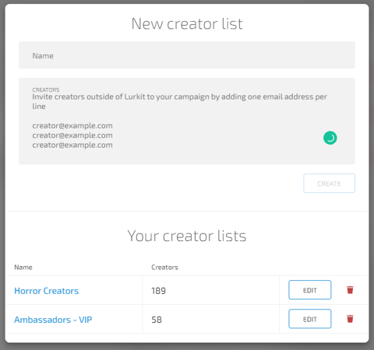Click the "New creator list" heading
Screen dimensions: 374x350
[187, 23]
